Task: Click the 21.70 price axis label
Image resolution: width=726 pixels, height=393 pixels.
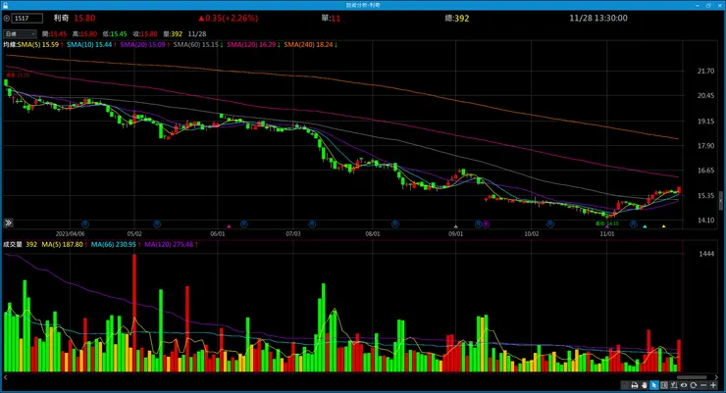Action: [x=705, y=71]
